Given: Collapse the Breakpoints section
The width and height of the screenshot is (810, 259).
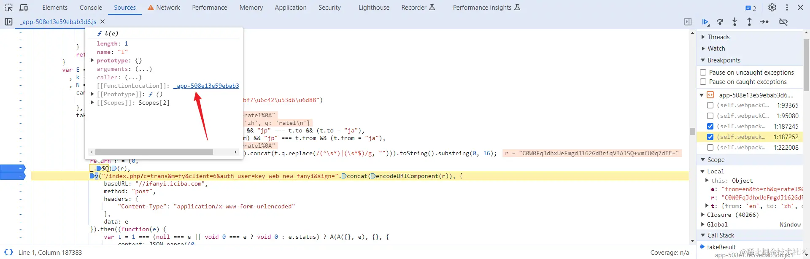Looking at the screenshot, I should click(703, 60).
